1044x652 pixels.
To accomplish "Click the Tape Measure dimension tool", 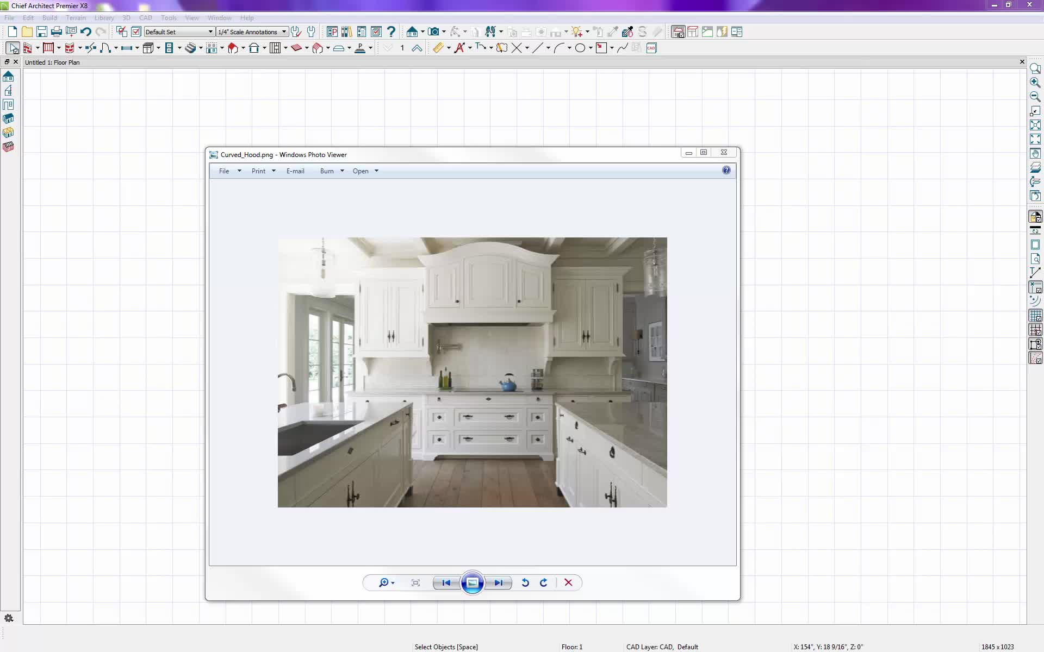I will tap(438, 48).
